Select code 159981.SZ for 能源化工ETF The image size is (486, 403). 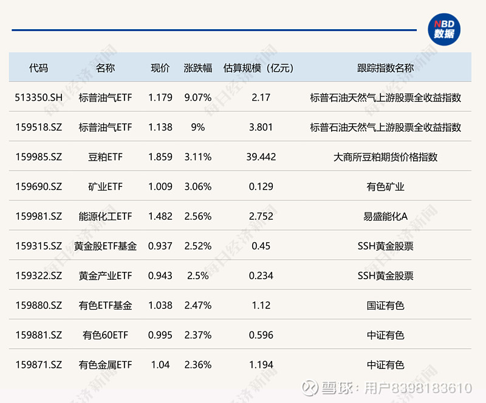point(38,216)
